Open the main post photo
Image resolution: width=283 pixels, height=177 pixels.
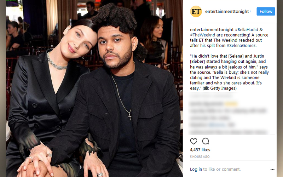(94, 88)
